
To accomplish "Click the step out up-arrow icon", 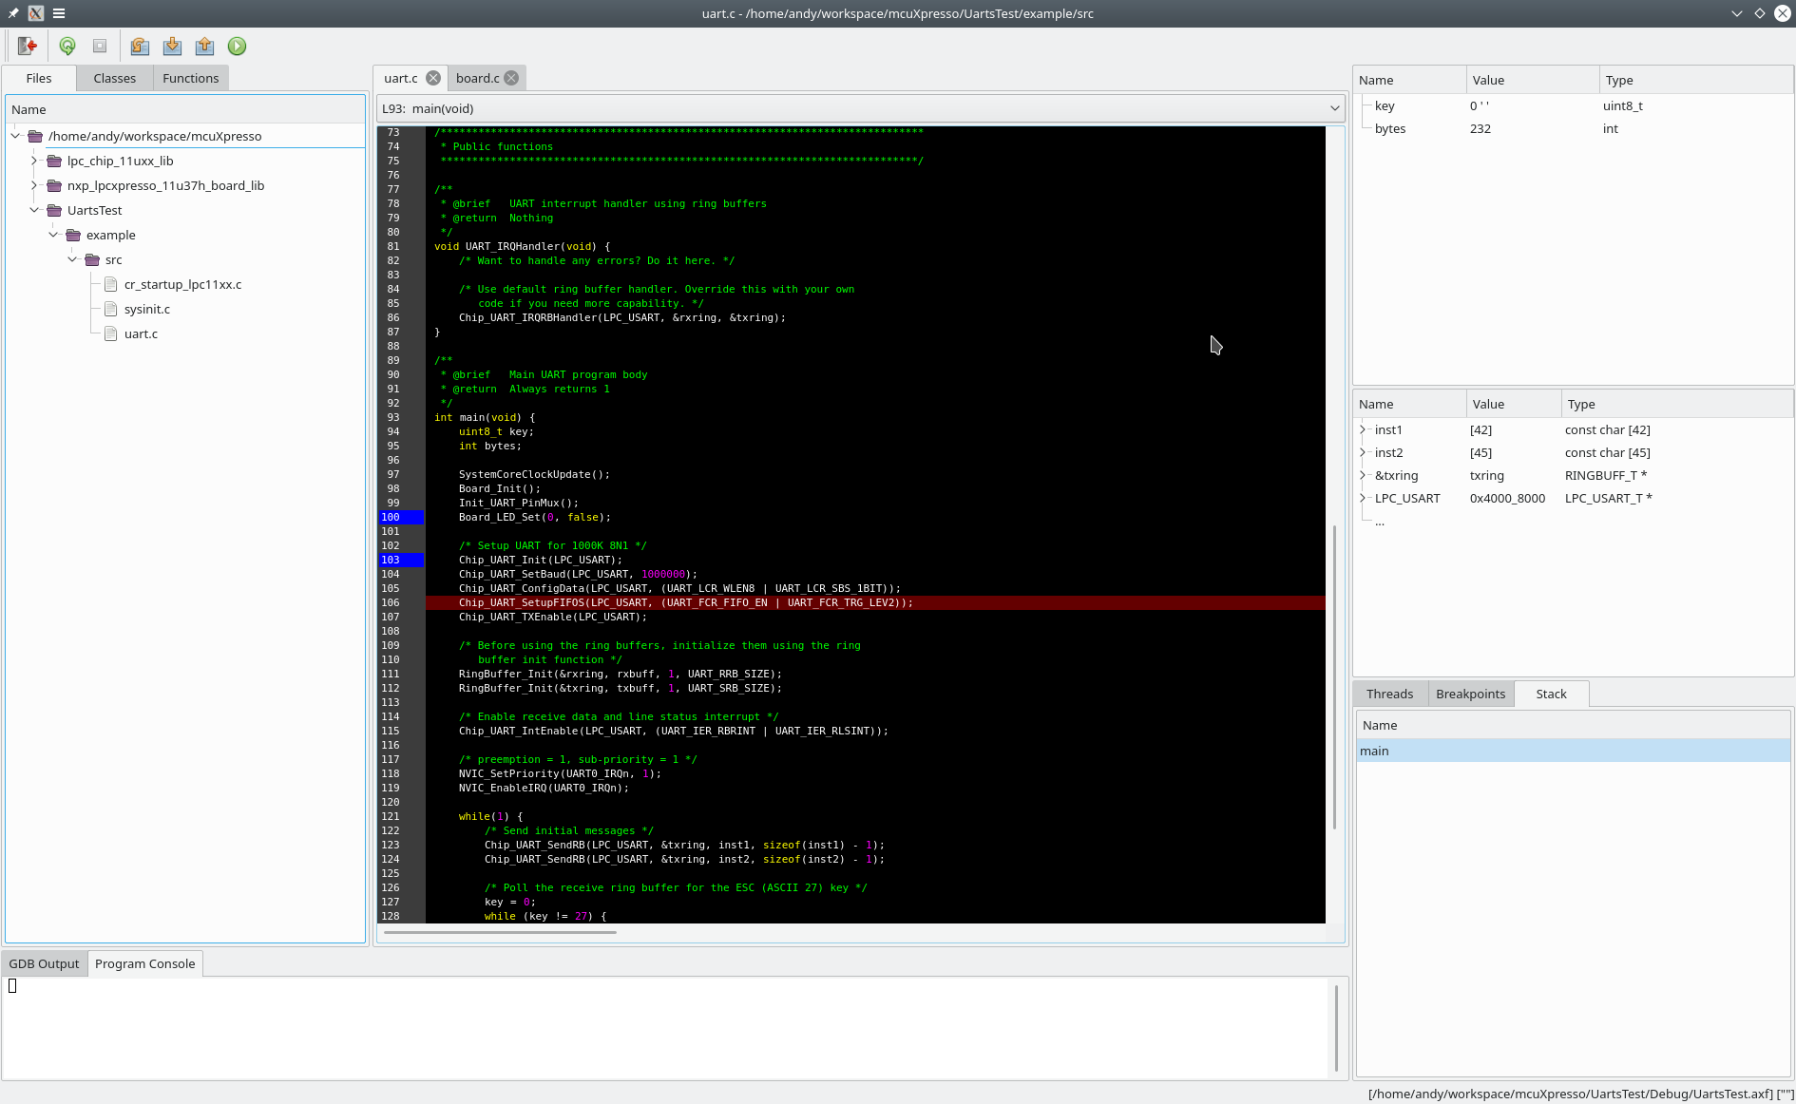I will pos(204,46).
